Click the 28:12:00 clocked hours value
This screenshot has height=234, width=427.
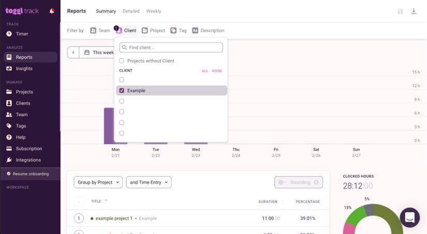358,186
